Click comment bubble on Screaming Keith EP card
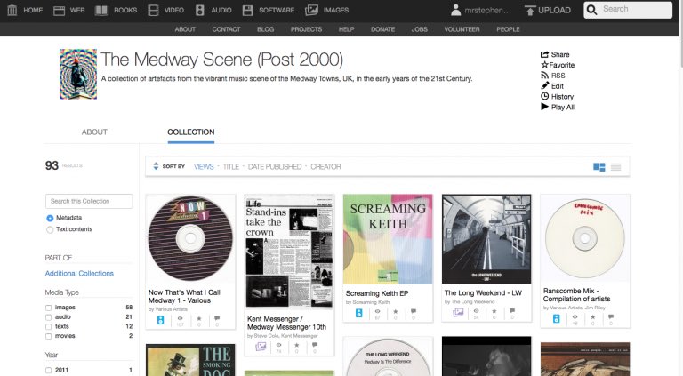Viewport: 683px width, 376px height. [414, 311]
